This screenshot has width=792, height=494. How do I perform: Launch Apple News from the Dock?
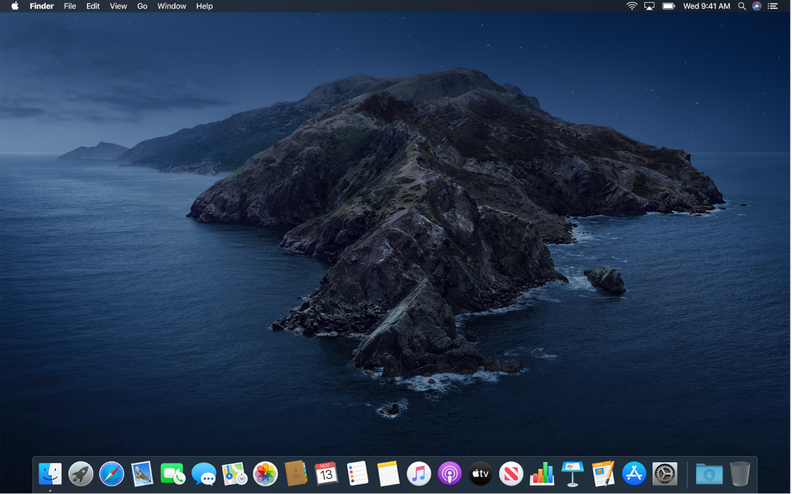511,474
